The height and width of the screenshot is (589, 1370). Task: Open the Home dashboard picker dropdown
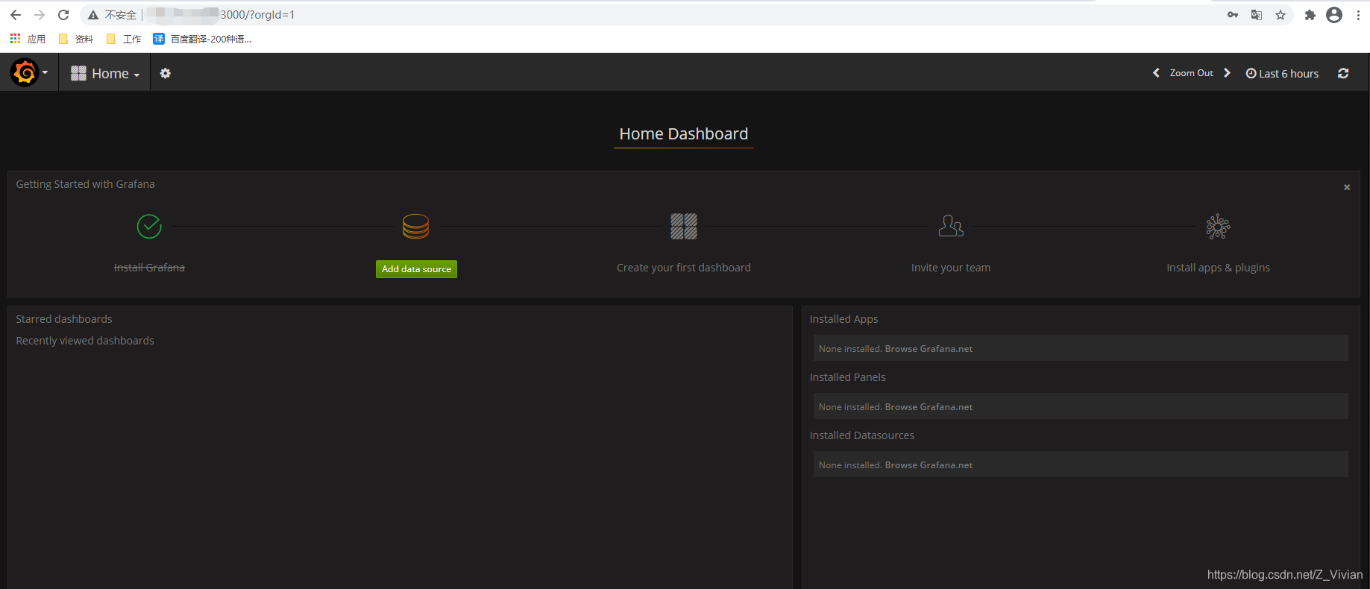pyautogui.click(x=105, y=74)
